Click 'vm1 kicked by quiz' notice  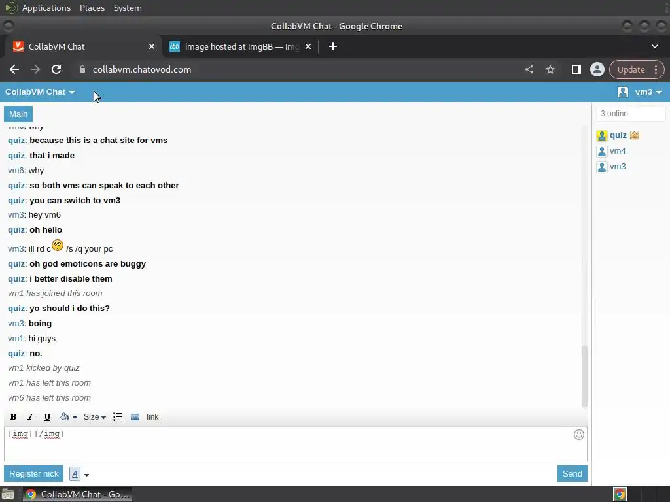(x=44, y=367)
